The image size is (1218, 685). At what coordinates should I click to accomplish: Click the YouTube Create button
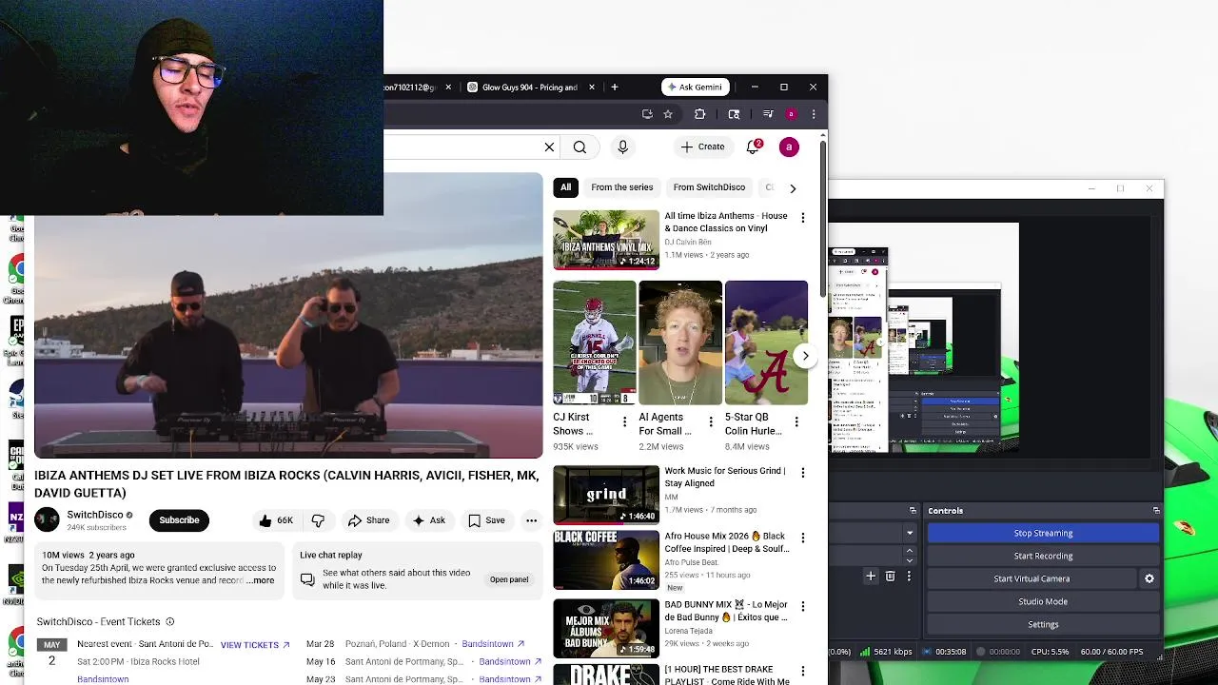tap(702, 147)
